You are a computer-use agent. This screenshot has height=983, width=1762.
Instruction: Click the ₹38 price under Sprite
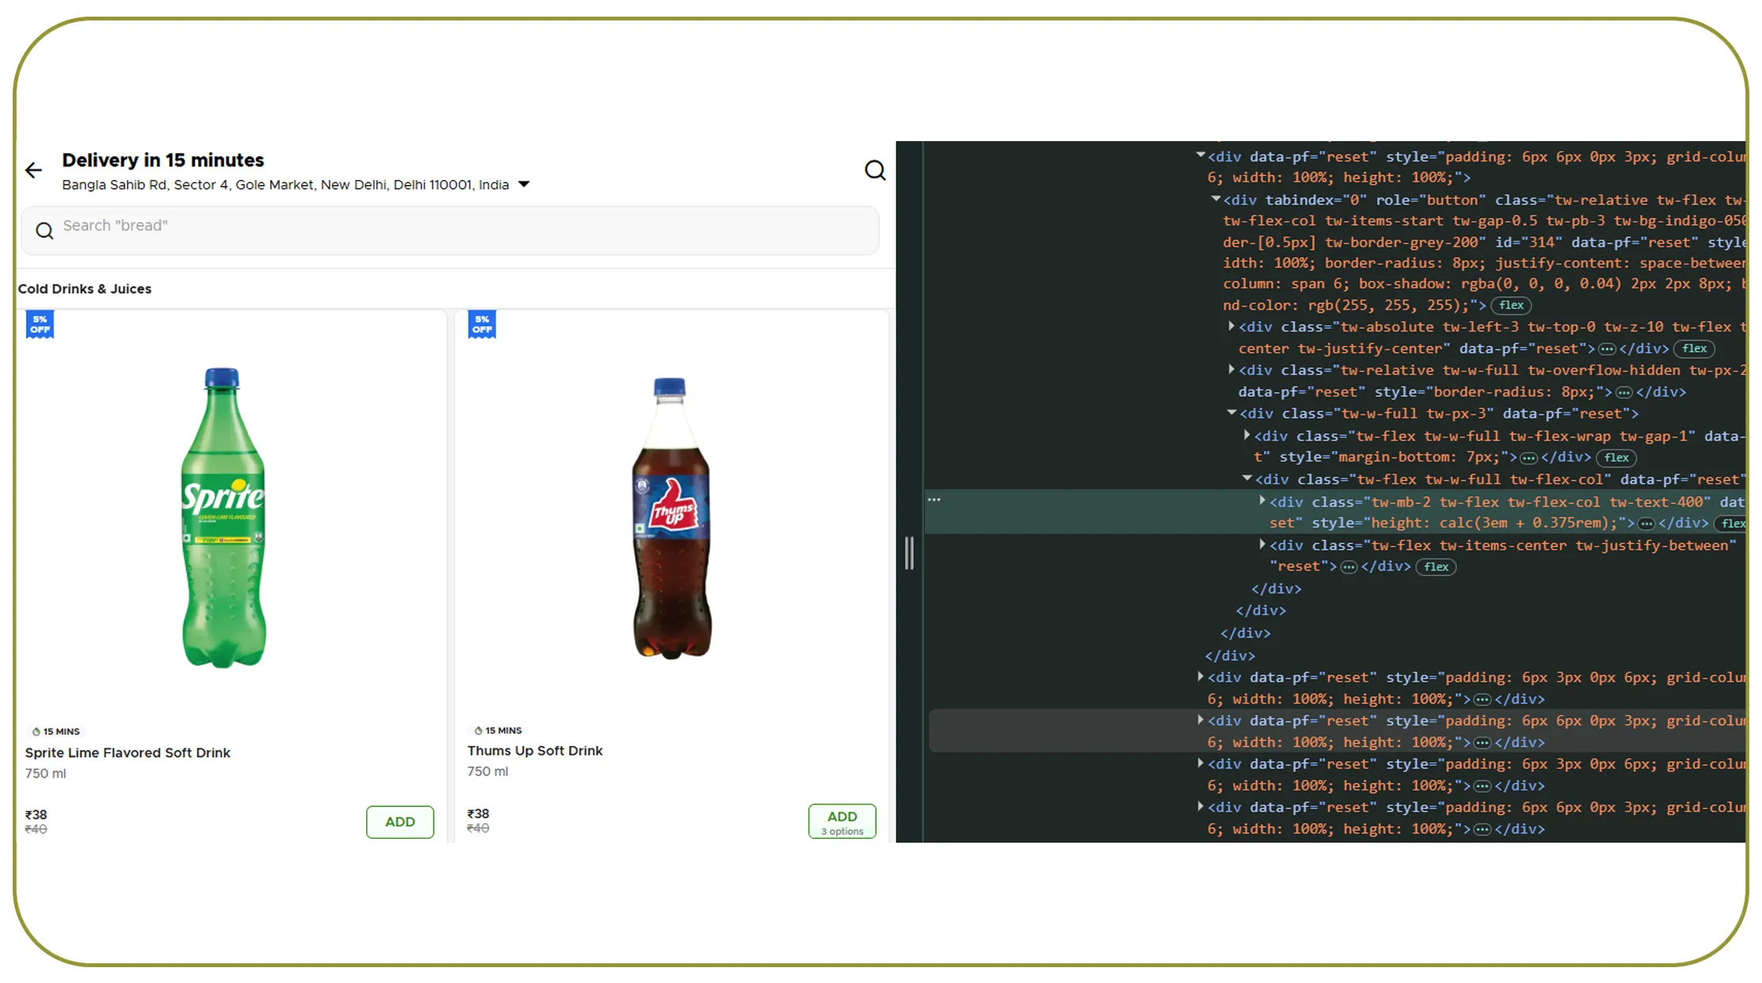pos(36,814)
